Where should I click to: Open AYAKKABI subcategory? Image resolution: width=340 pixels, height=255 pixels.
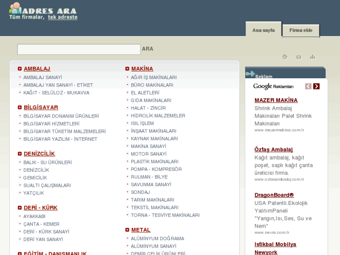[x=35, y=216]
